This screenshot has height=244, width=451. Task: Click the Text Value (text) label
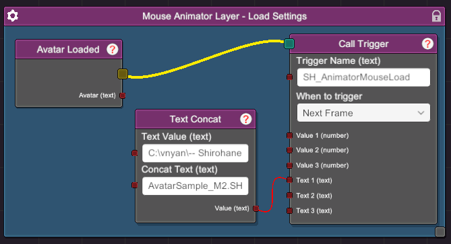coord(177,136)
